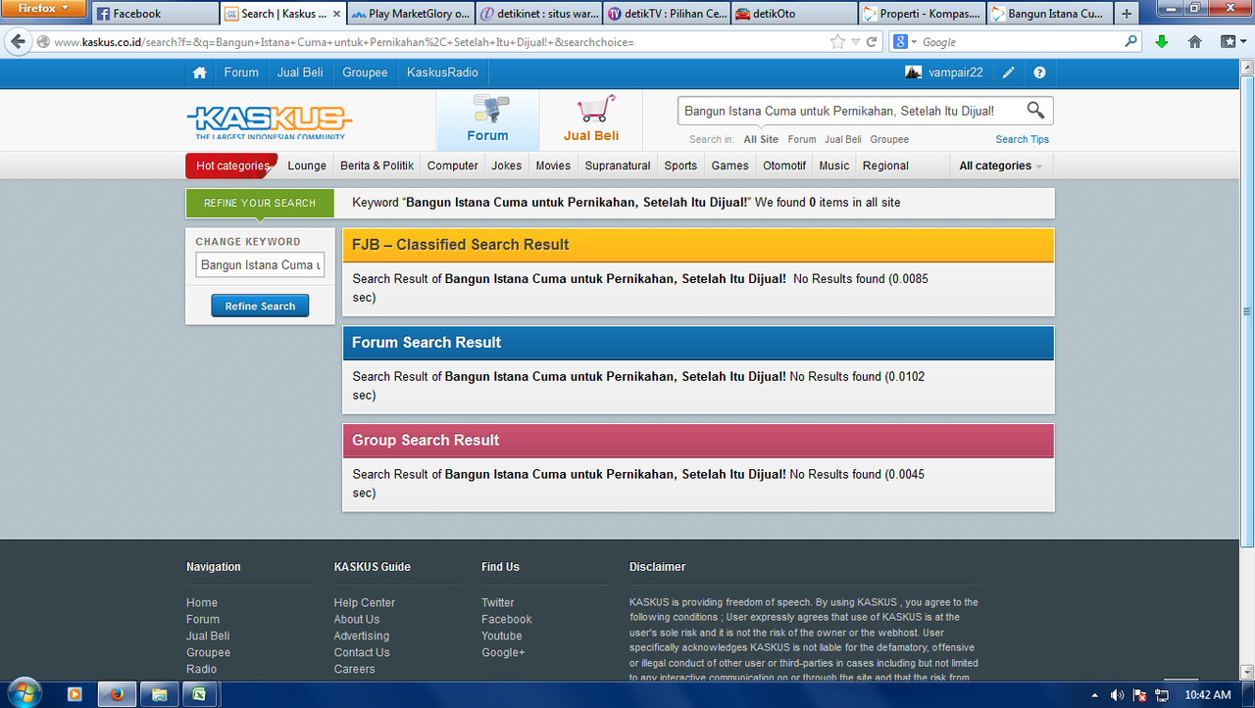Open the bookmarks menu icon in the toolbar
Screen dimensions: 1255x708
tap(1230, 42)
